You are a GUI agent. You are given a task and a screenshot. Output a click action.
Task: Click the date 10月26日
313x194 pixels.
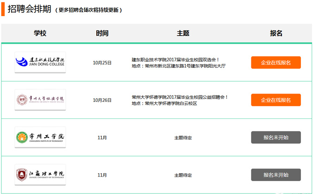[102, 100]
